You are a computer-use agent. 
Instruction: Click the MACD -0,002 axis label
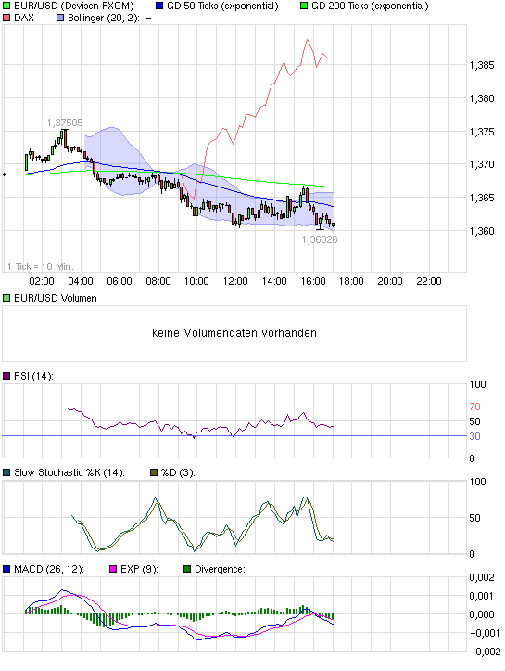coord(485,652)
